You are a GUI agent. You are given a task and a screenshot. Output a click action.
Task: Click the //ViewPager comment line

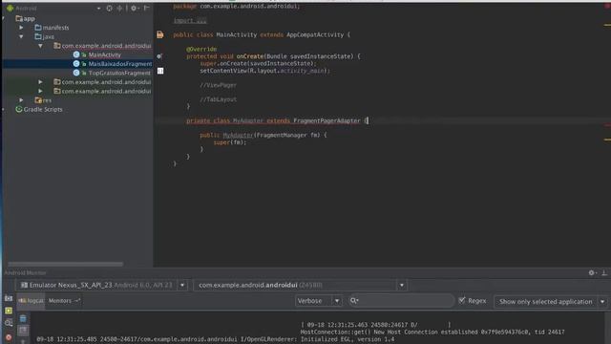pyautogui.click(x=218, y=85)
